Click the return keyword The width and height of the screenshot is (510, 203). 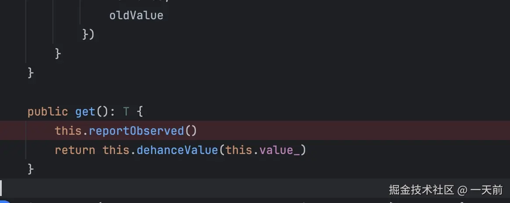point(75,150)
